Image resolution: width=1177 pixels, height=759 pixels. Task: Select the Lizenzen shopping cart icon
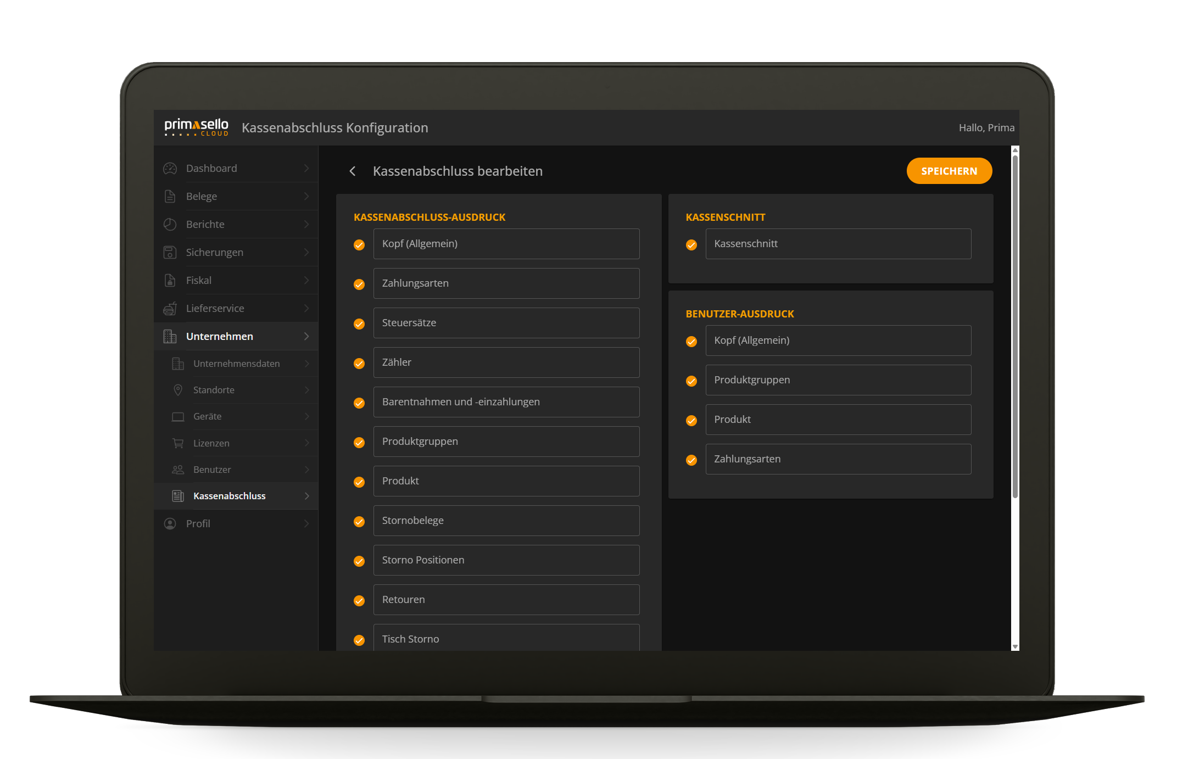177,443
